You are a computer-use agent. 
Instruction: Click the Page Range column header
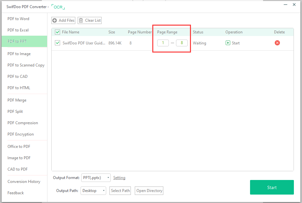click(167, 32)
